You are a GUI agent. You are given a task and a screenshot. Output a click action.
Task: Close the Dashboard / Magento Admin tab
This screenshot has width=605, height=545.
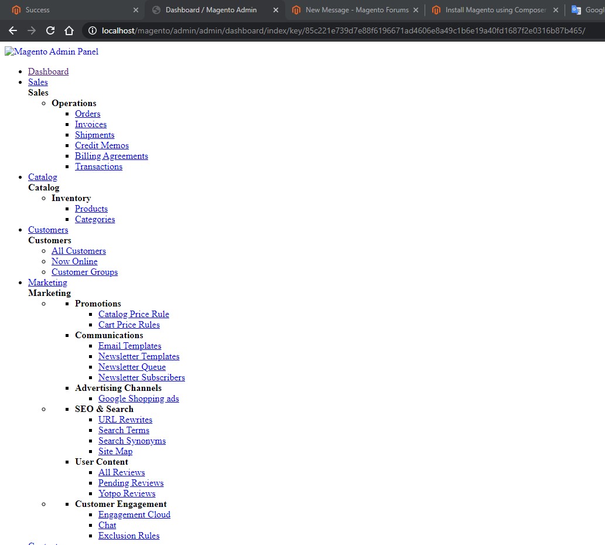tap(276, 10)
